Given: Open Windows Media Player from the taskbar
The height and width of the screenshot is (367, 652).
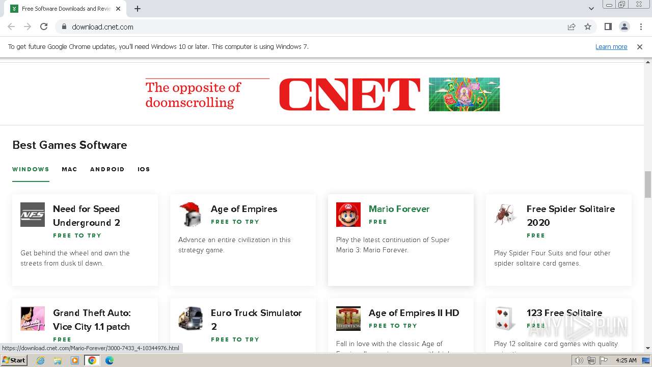Looking at the screenshot, I should pyautogui.click(x=75, y=360).
